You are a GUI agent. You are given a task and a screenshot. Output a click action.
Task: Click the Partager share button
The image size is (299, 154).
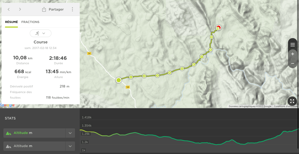coord(53,9)
